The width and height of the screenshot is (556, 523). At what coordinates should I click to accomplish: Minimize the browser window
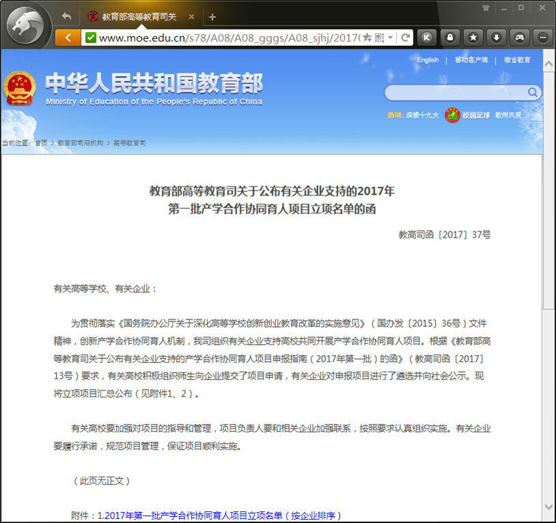tap(504, 8)
